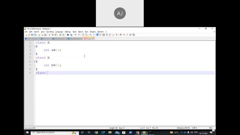The width and height of the screenshot is (240, 135).
Task: Run macro multiple times icon
Action: 130,35
